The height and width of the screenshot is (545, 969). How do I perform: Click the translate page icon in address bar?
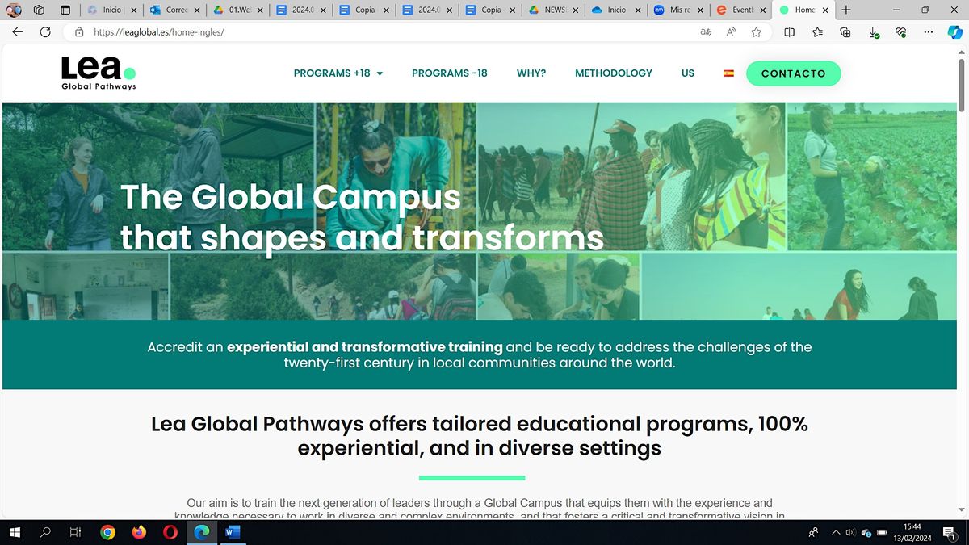pos(706,32)
